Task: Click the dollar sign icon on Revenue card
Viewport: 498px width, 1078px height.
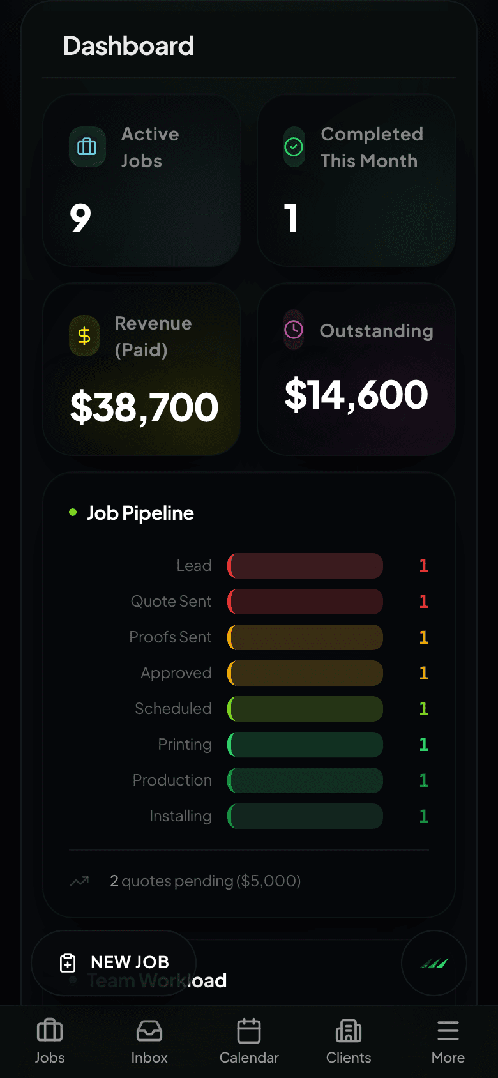Action: pos(84,336)
